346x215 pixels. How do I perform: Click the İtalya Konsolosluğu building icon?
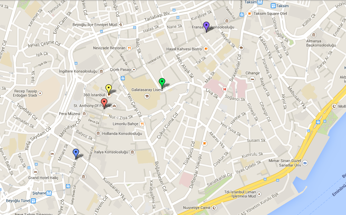coord(132,152)
